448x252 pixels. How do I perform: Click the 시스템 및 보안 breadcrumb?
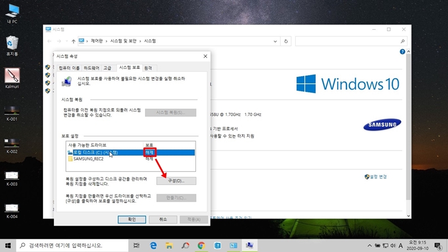[x=123, y=41]
